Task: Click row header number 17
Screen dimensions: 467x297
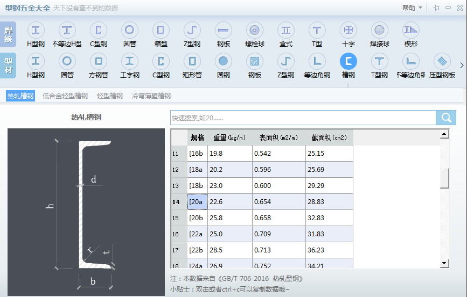Action: 179,250
